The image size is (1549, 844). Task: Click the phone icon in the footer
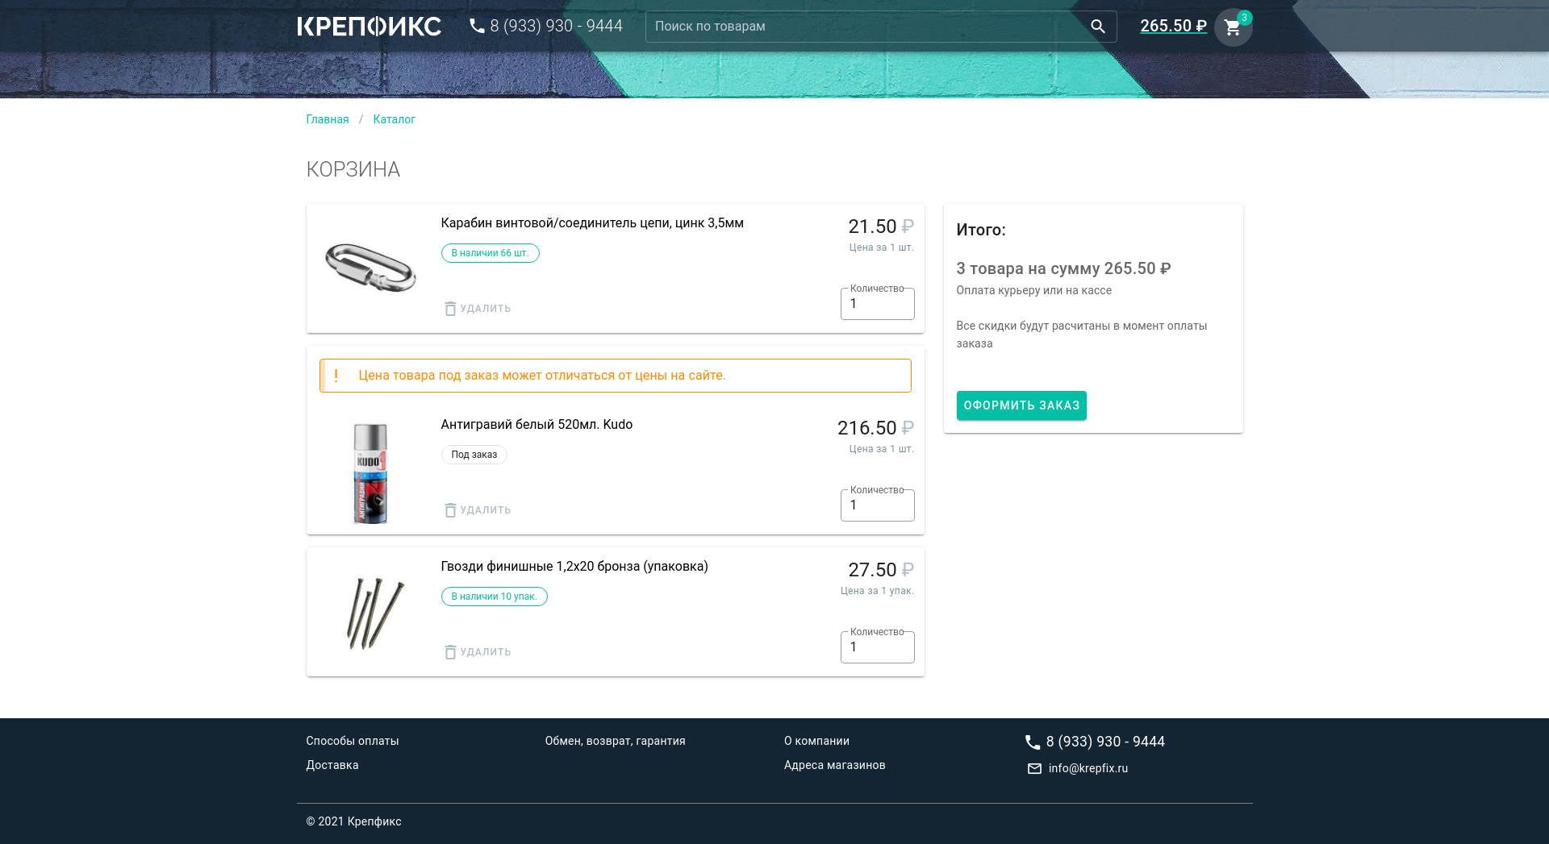1032,742
